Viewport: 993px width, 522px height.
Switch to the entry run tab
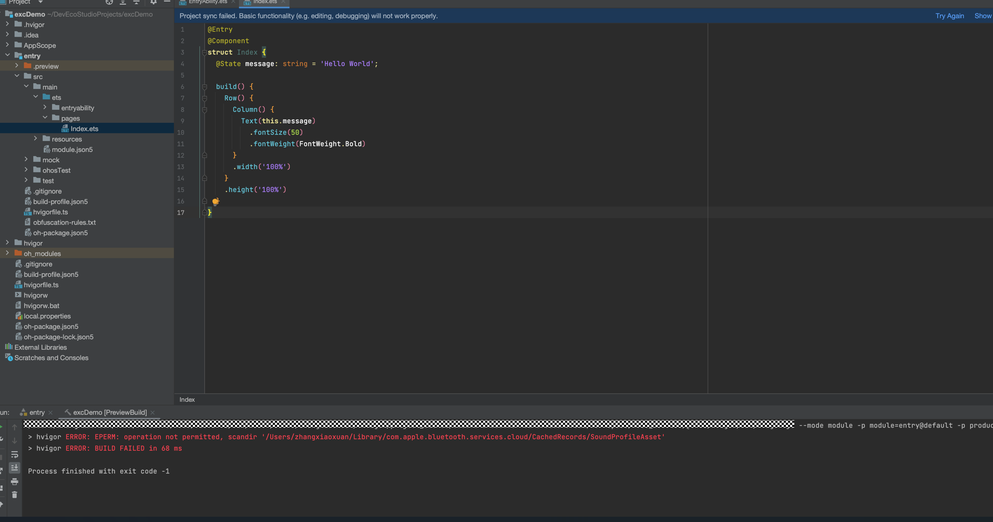37,413
